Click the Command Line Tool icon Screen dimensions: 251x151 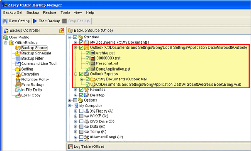pyautogui.click(x=18, y=64)
